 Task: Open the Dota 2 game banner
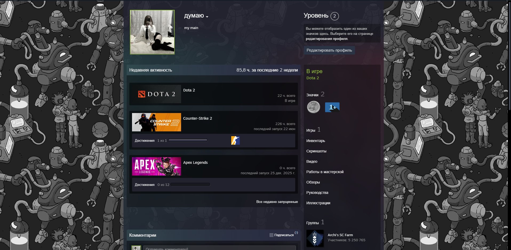(157, 94)
